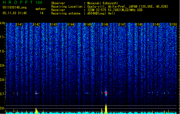The width and height of the screenshot is (180, 114).
Task: Click the 'Receiving Location' label
Action: (67, 7)
